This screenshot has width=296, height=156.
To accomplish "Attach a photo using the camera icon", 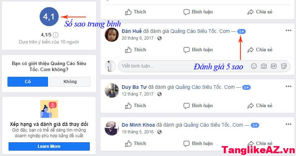I will coord(264,66).
